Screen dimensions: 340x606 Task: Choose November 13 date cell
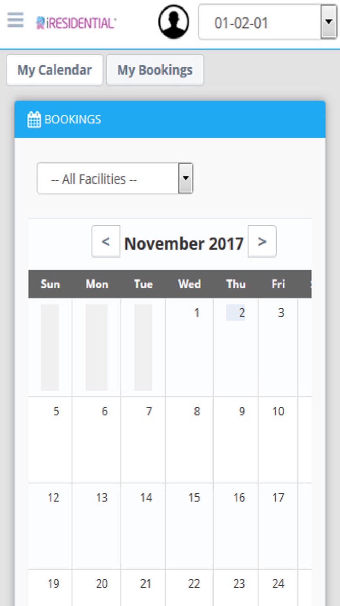[97, 526]
